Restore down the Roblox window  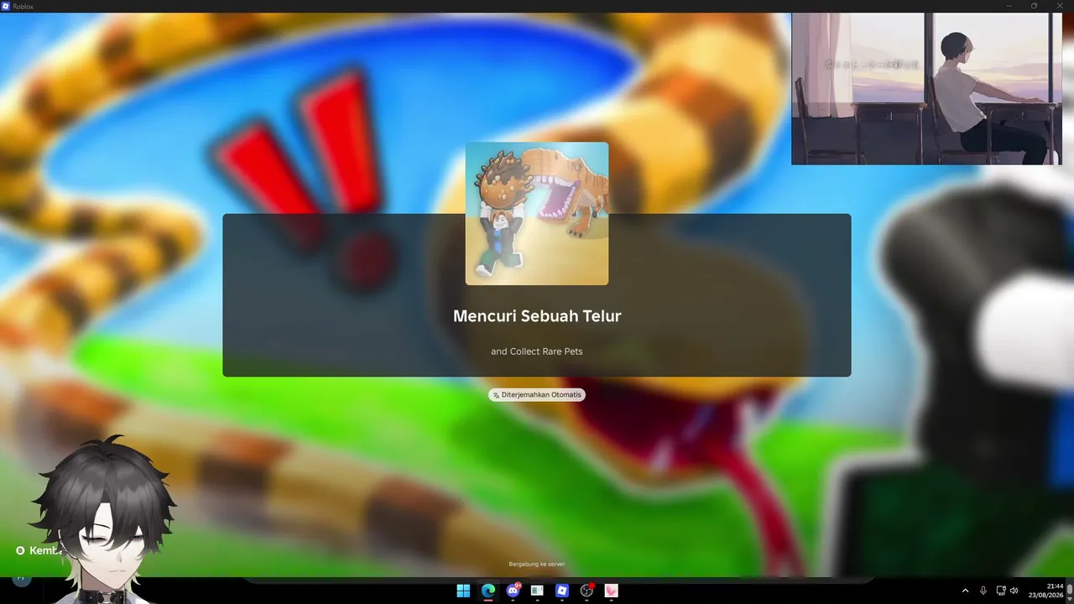(1034, 6)
